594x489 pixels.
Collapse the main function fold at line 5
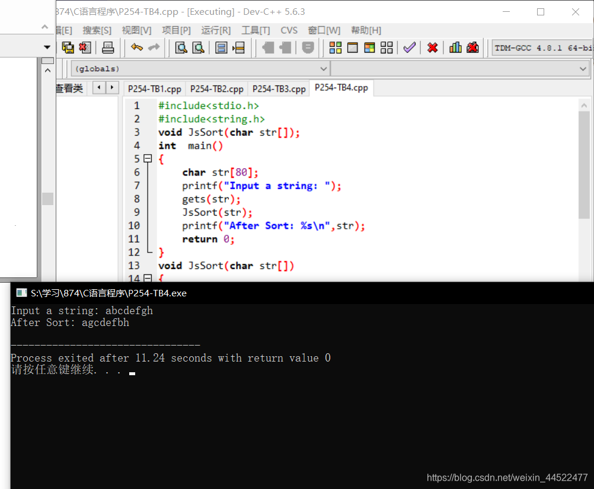(148, 159)
